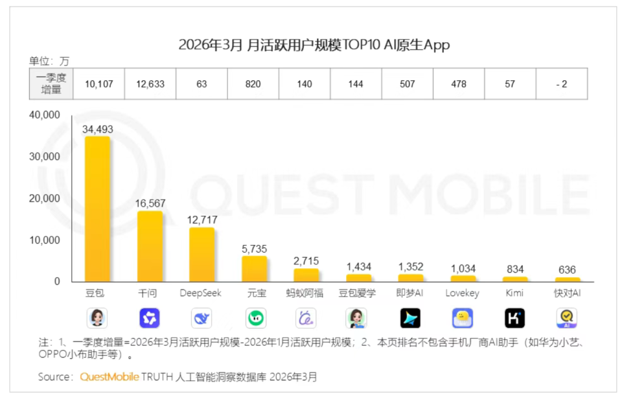Click the 一季度增量 header cell
This screenshot has height=401, width=622.
[51, 84]
